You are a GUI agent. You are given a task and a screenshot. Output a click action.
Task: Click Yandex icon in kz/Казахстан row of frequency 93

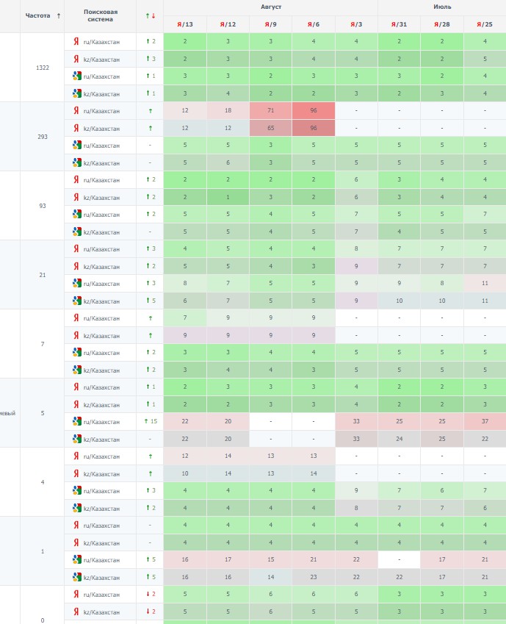pyautogui.click(x=76, y=197)
